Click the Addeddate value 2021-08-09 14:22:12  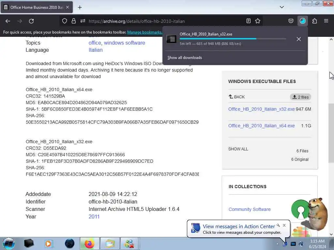(113, 194)
